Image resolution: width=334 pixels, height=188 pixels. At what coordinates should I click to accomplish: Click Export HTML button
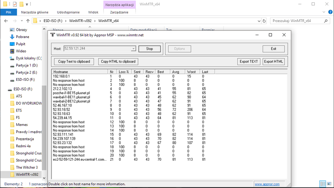273,61
